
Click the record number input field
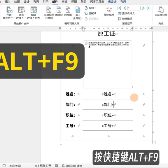tap(134, 8)
